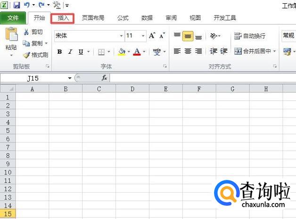The height and width of the screenshot is (219, 296).
Task: Switch to the Home (开始) tab
Action: tap(39, 18)
